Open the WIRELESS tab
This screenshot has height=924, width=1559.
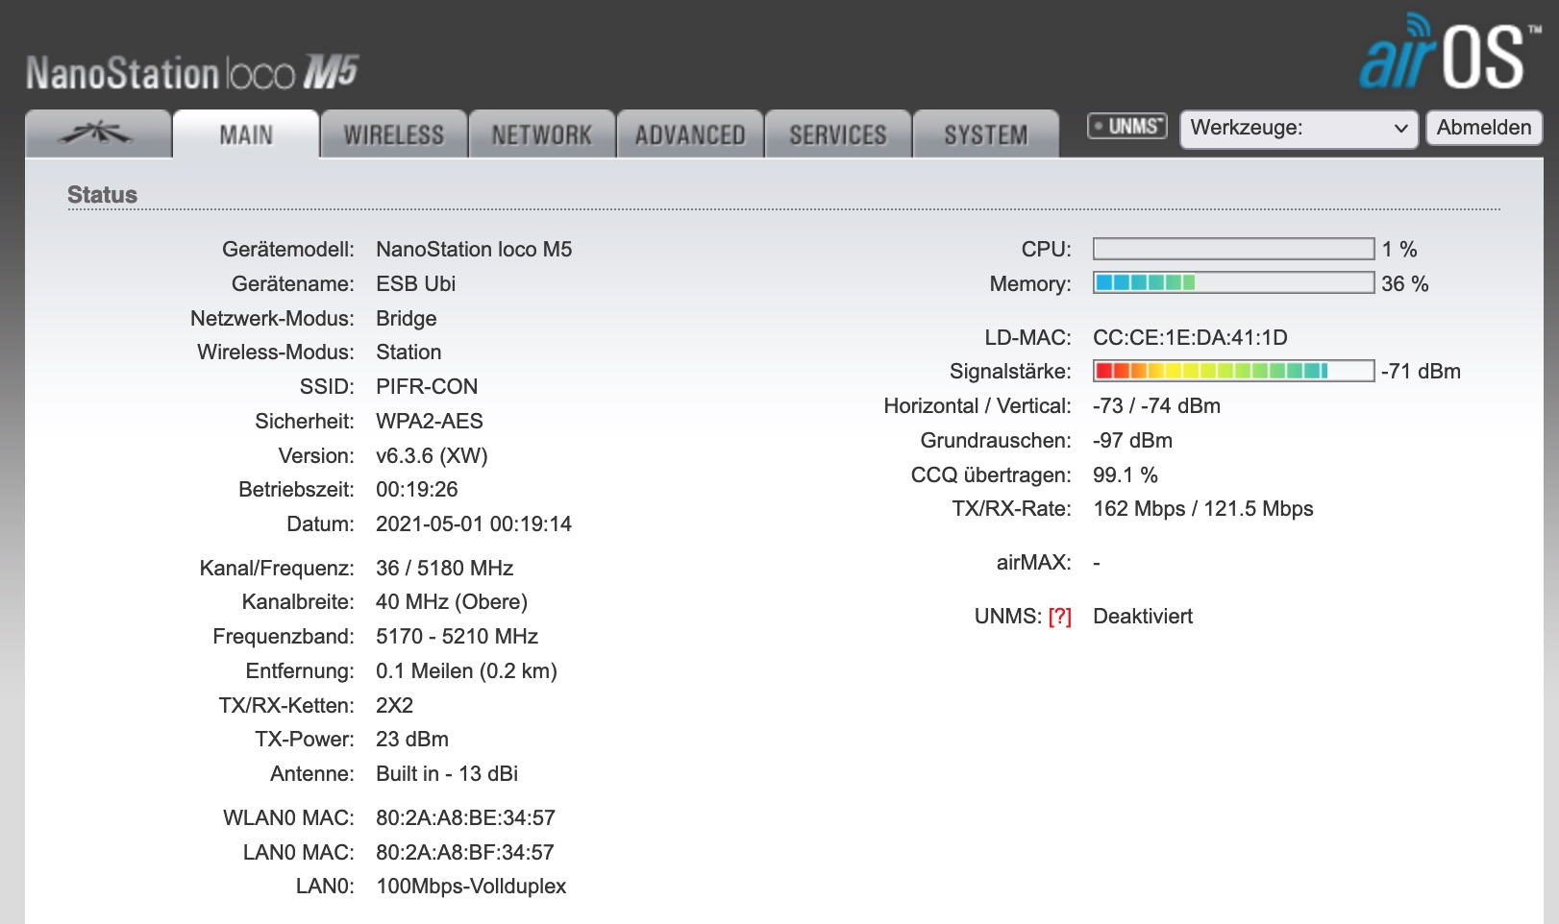394,135
